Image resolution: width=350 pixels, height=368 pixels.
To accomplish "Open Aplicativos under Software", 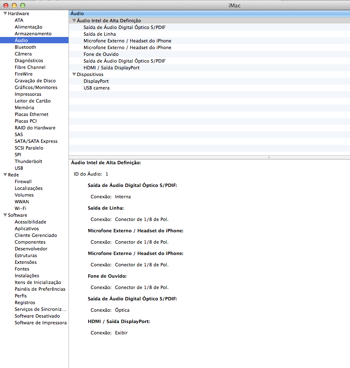I will pos(26,229).
